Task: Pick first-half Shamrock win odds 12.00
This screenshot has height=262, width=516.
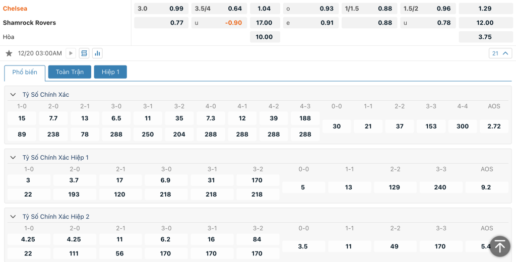Action: coord(486,23)
